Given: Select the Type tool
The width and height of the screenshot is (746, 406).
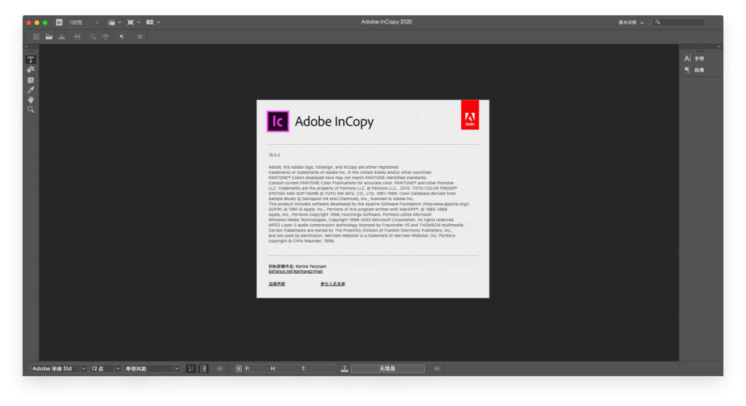Looking at the screenshot, I should tap(31, 60).
